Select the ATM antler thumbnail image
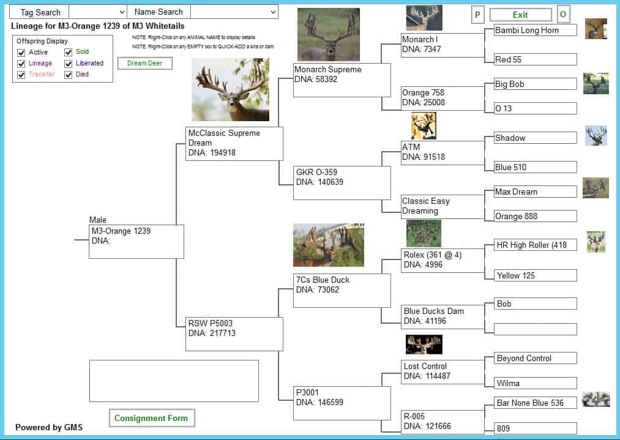This screenshot has width=620, height=440. (x=424, y=126)
